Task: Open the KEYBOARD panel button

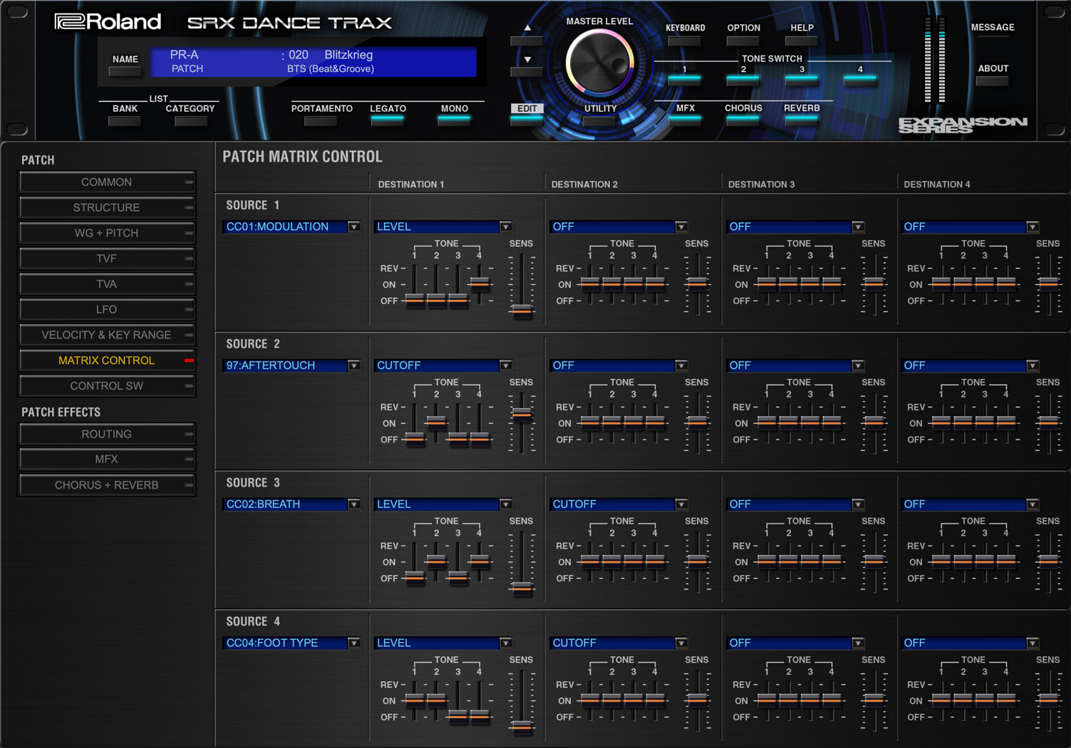Action: (685, 40)
